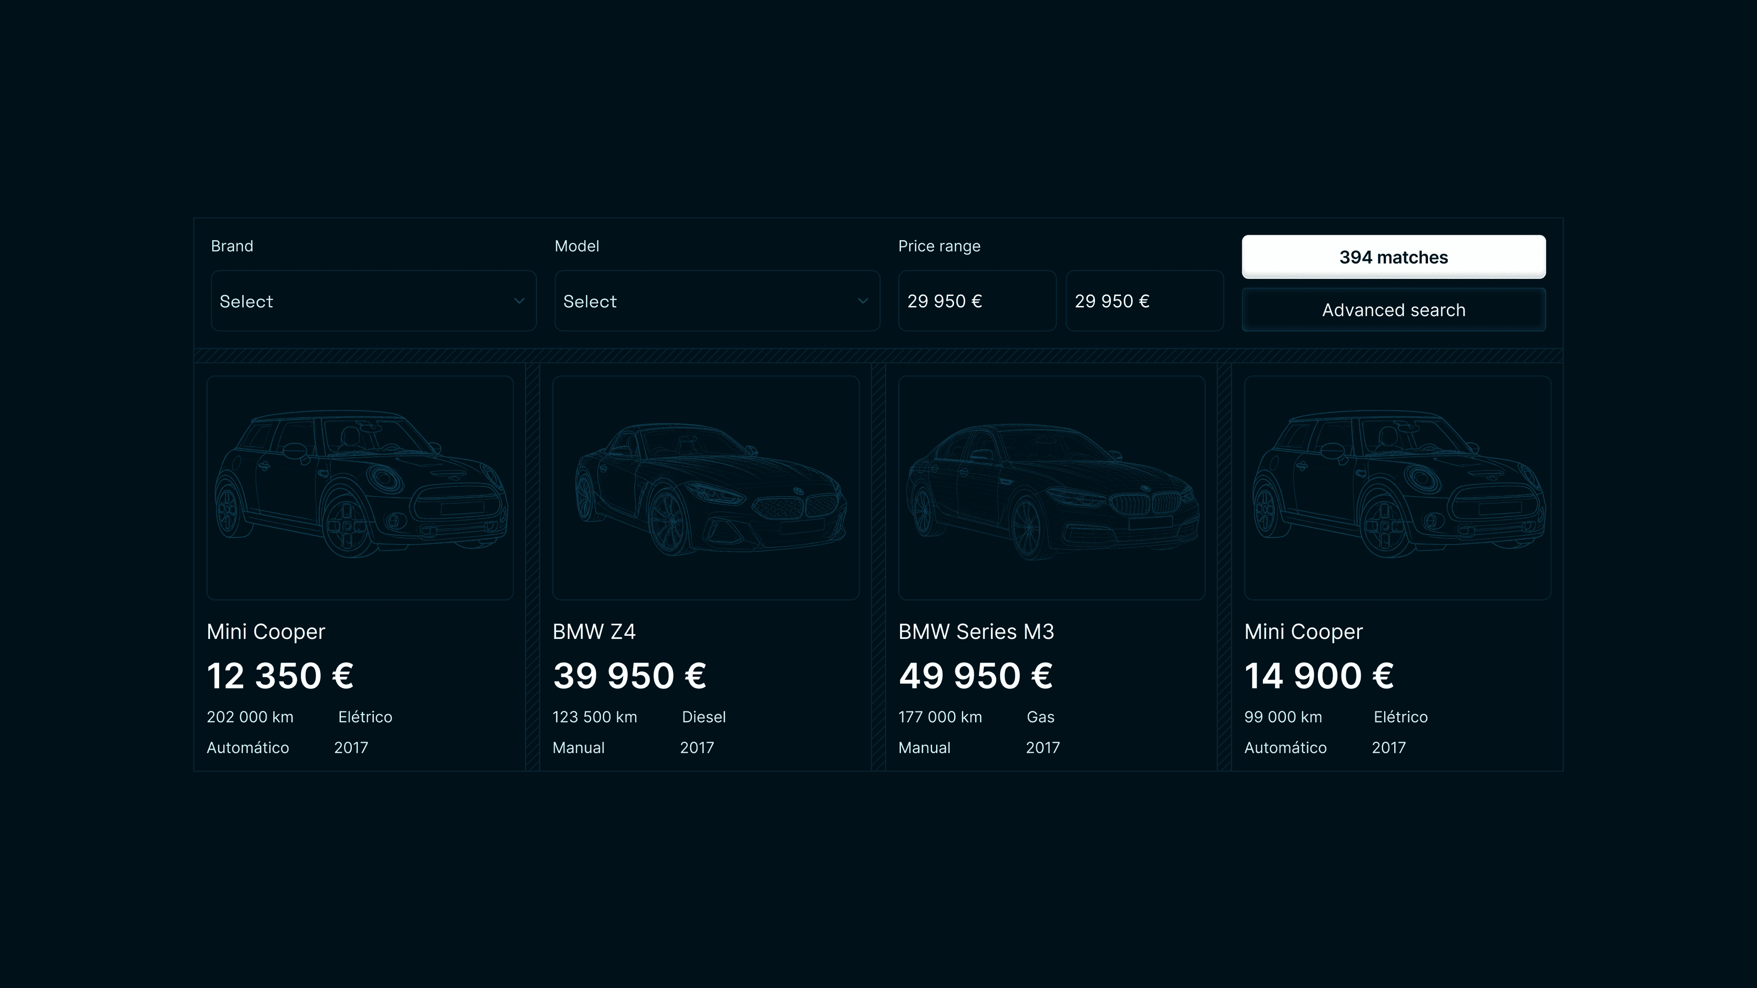
Task: Click the Gas fuel label
Action: 1041,717
